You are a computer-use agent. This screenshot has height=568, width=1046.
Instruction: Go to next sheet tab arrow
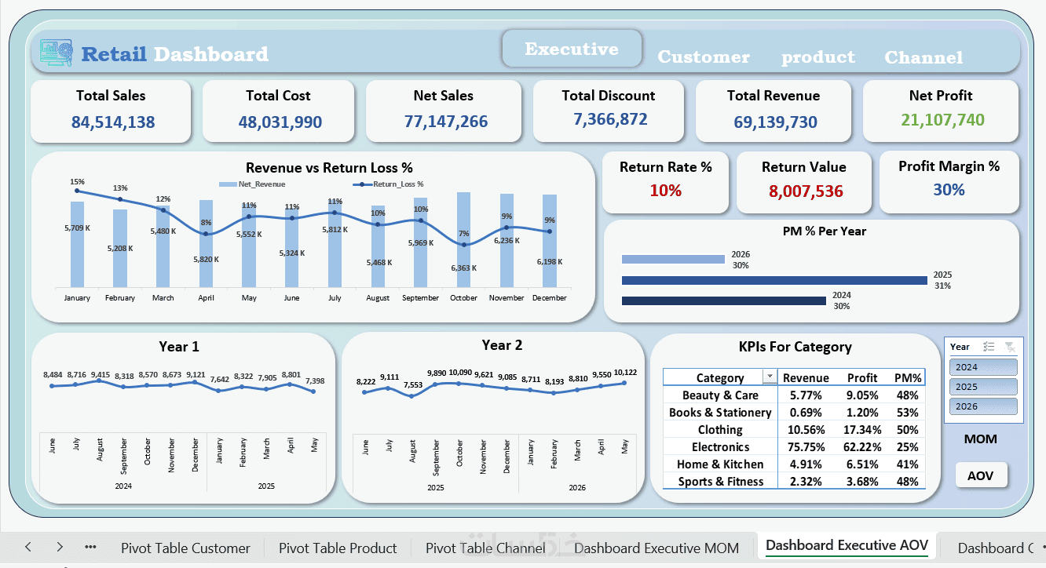(60, 547)
